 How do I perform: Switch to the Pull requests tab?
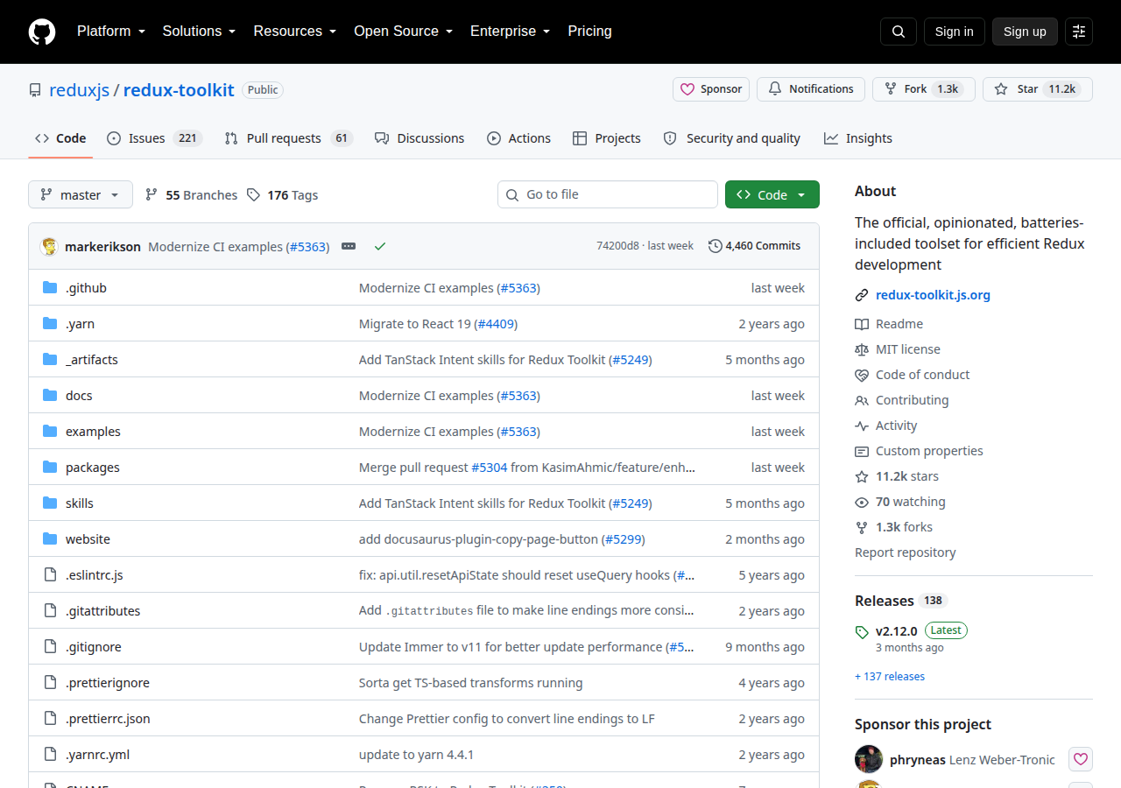coord(288,138)
